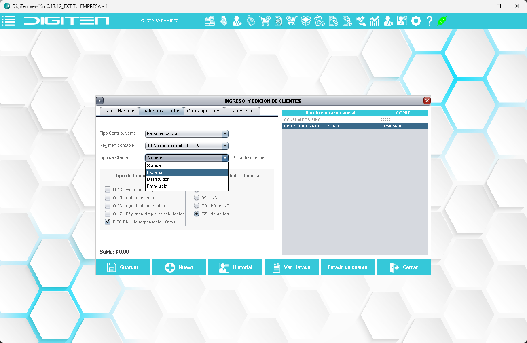Viewport: 527px width, 343px height.
Task: Click the cancel cart icon
Action: click(292, 21)
